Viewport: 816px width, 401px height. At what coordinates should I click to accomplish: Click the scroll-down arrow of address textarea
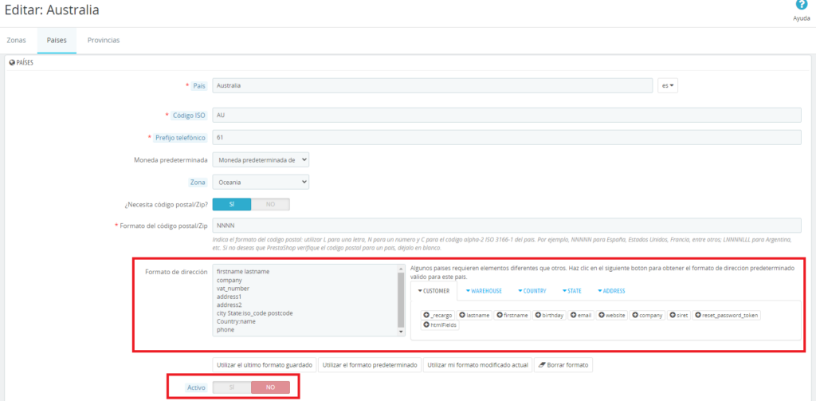pos(401,332)
